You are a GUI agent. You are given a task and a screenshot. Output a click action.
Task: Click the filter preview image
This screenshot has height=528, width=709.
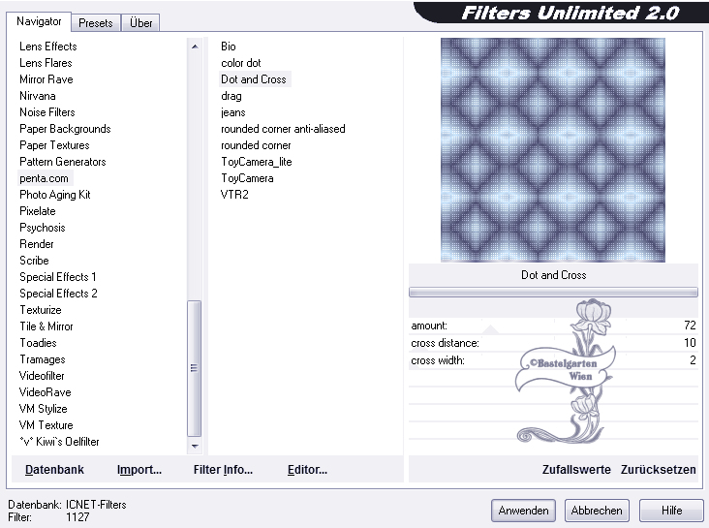point(553,150)
